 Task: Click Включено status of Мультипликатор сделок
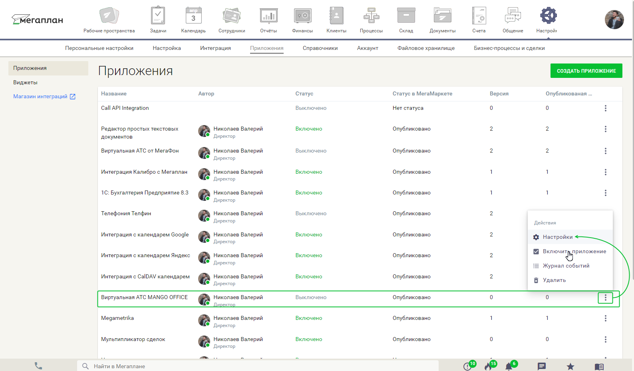[x=309, y=339]
